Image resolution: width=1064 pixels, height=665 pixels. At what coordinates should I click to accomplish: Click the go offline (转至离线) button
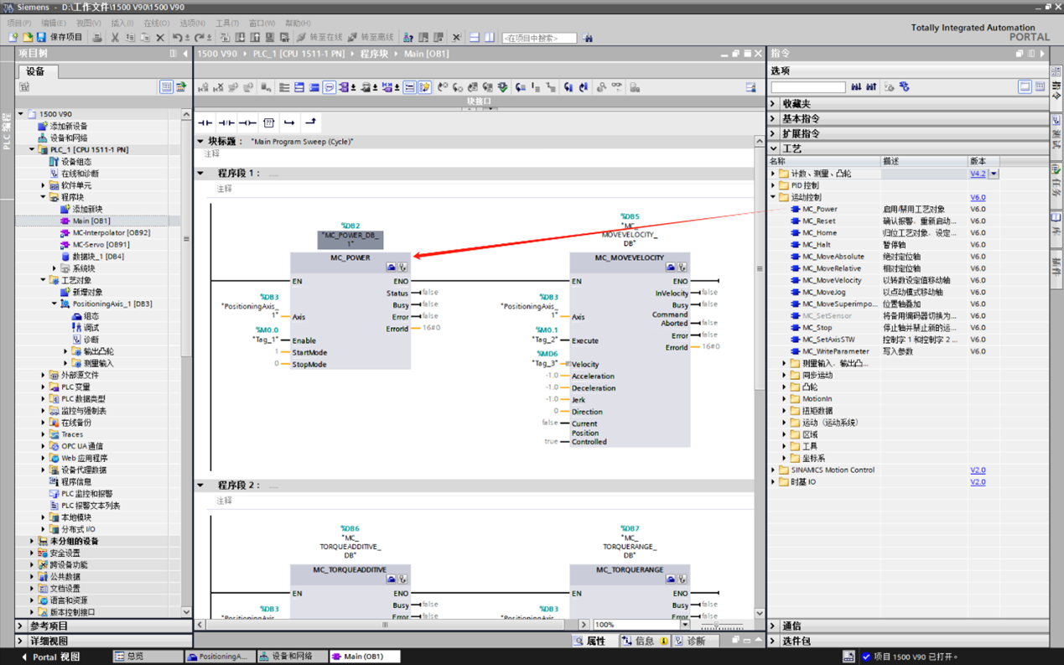tap(371, 38)
